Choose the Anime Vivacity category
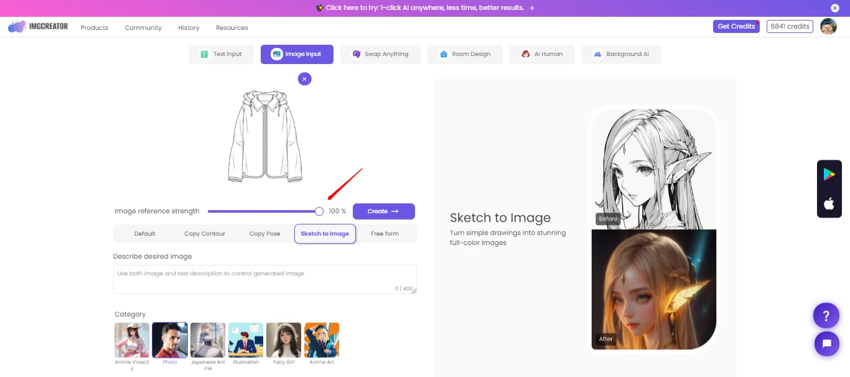 (x=132, y=340)
